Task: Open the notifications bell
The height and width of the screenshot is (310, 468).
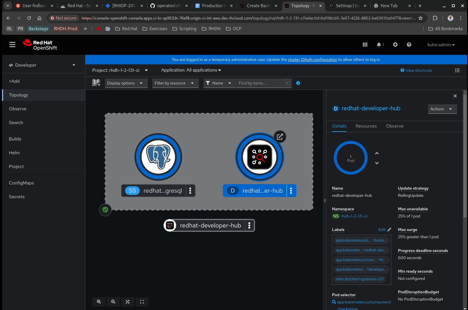Action: 379,45
